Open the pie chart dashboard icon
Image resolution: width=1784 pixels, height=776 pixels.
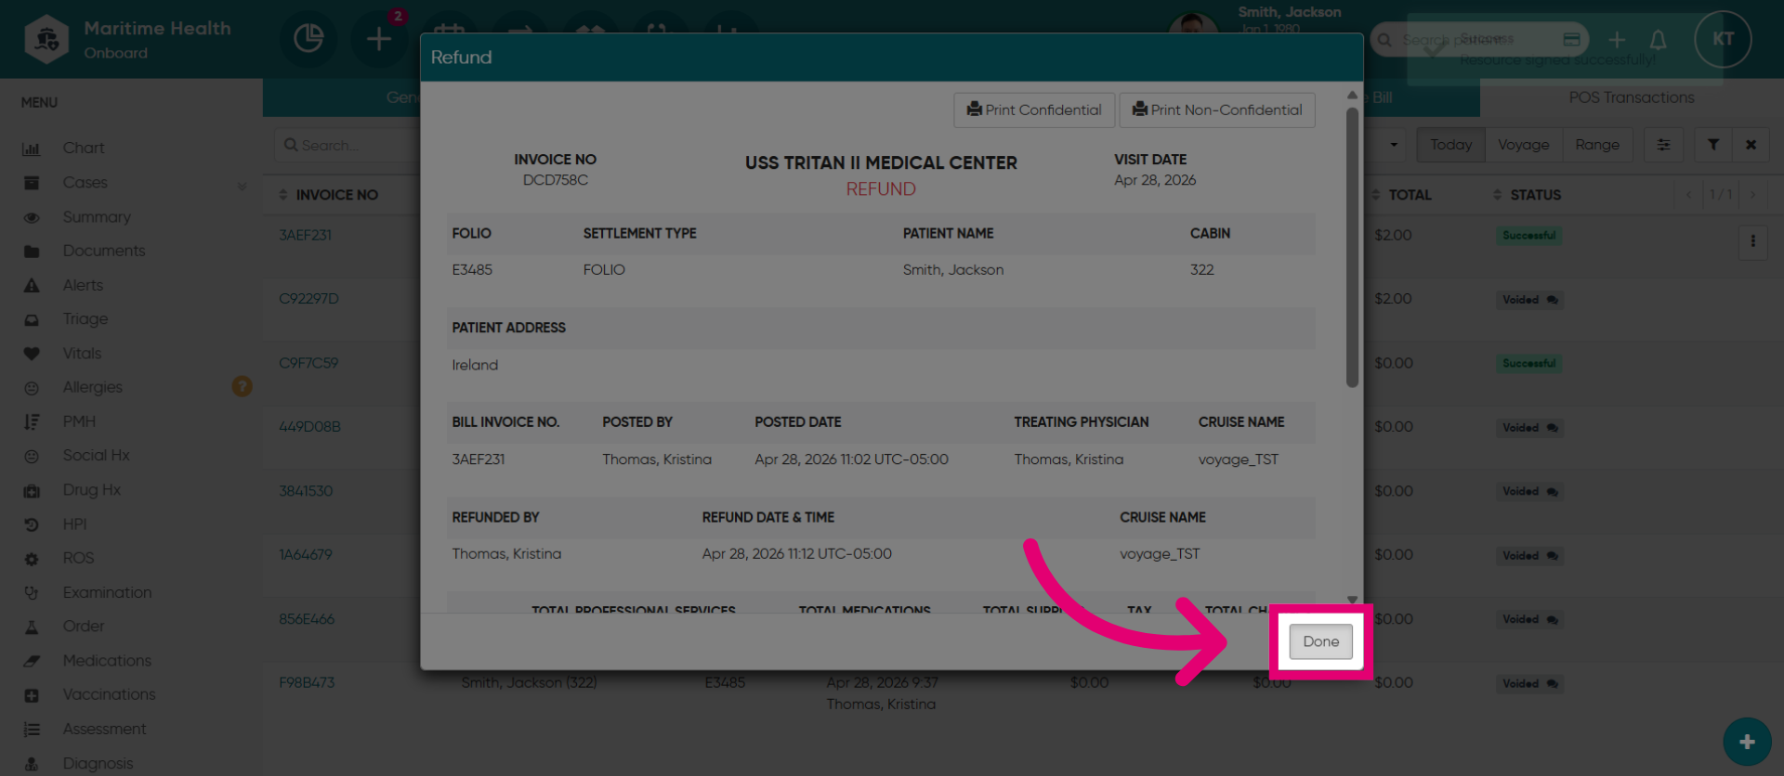click(x=308, y=39)
